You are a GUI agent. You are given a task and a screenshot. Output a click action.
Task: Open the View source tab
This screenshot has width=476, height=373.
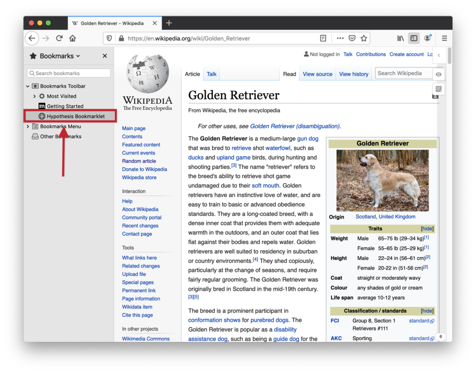point(317,74)
